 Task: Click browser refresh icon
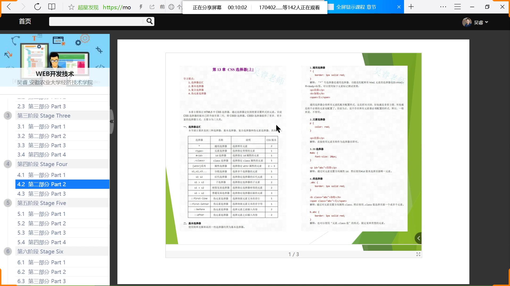(37, 7)
